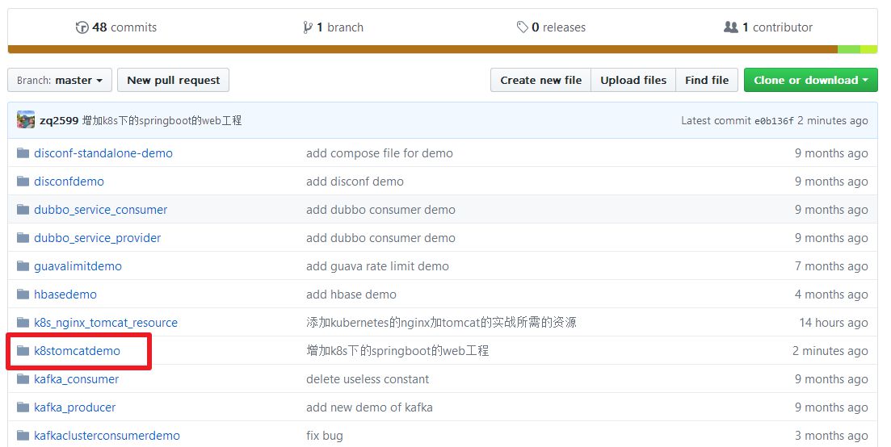Click folder icon beside k8s_nginx_tomcat_resource
This screenshot has width=891, height=447.
[23, 323]
